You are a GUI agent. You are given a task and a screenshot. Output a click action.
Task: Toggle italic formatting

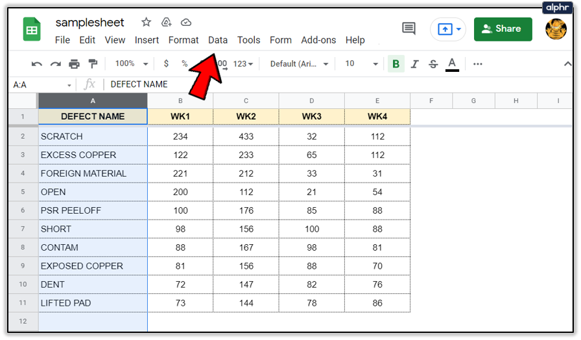414,63
